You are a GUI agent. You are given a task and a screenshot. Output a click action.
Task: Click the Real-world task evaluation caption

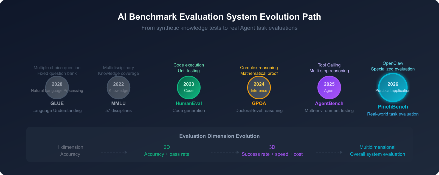pyautogui.click(x=393, y=114)
